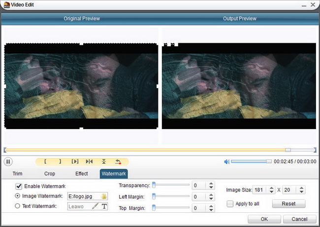Click the Top Margin value field
Screen dimensions: 320x227
click(200, 208)
